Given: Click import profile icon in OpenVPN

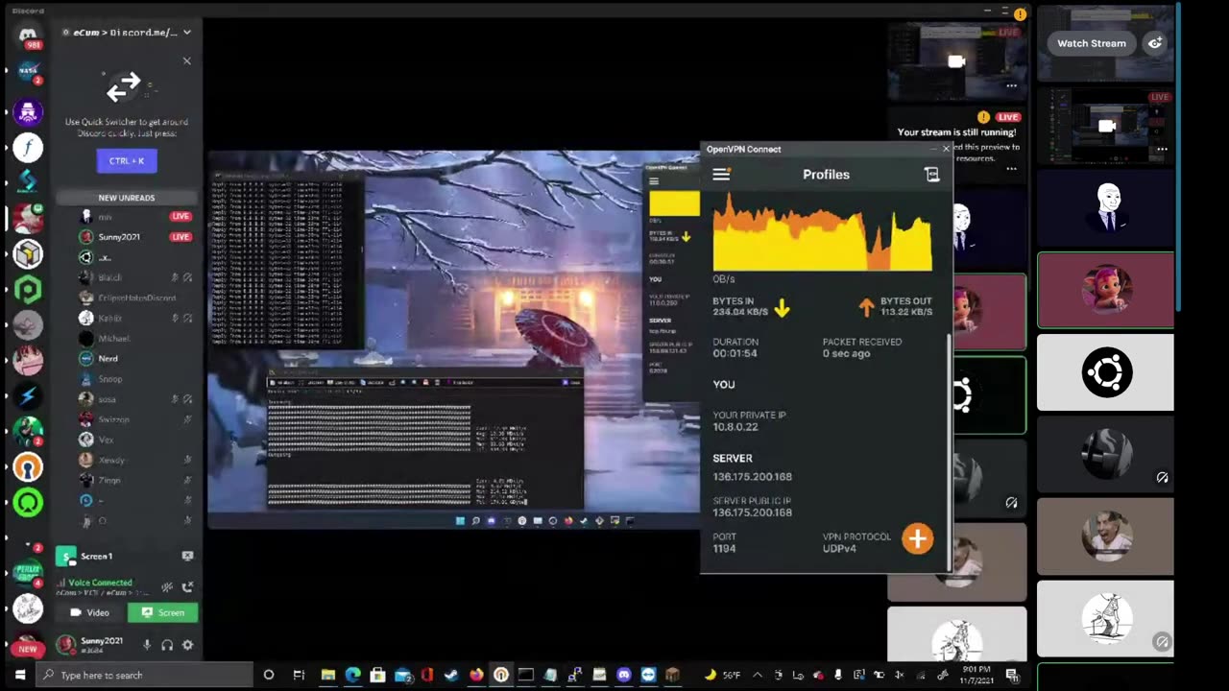Looking at the screenshot, I should point(931,174).
